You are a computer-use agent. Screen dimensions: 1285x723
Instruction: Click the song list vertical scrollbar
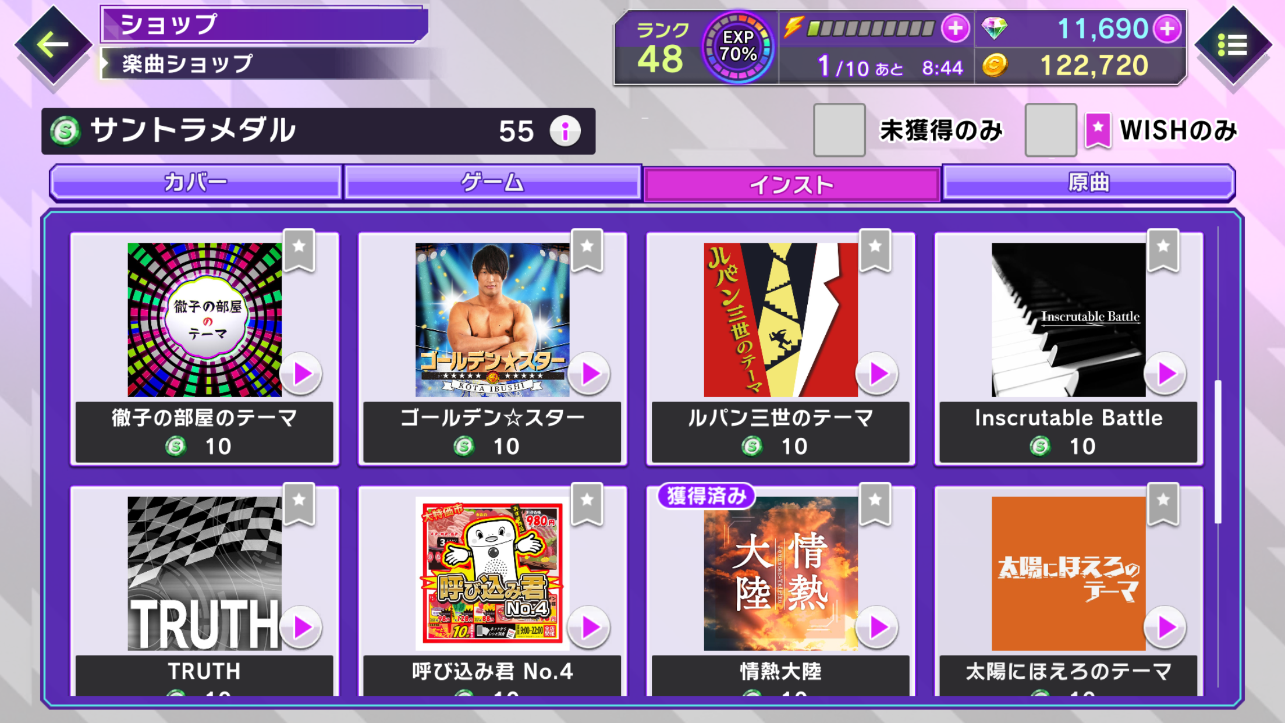click(x=1218, y=452)
